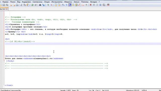
Task: Toggle the highlighted Indent Guide icon
Action: point(70,5)
